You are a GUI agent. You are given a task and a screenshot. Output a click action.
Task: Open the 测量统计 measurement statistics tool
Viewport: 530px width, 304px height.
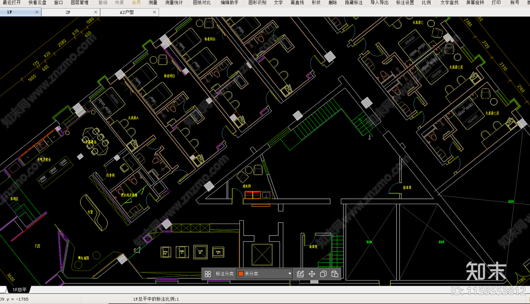pyautogui.click(x=174, y=3)
